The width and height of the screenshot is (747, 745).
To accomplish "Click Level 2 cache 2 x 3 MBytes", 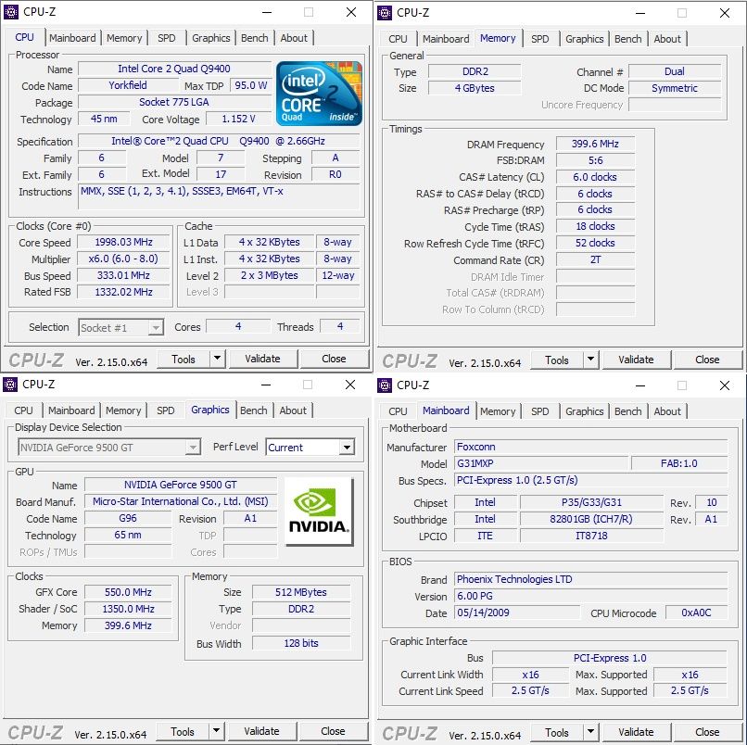I will point(269,275).
